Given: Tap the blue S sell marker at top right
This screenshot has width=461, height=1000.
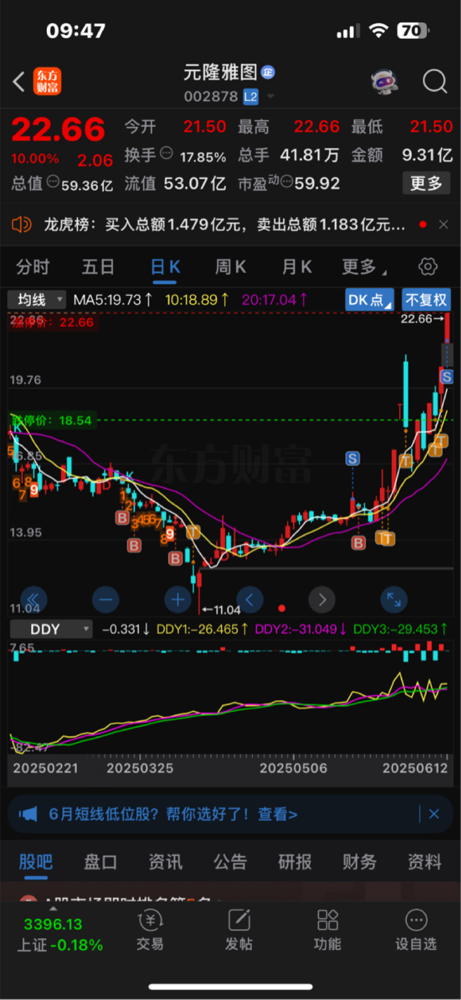Looking at the screenshot, I should click(446, 377).
